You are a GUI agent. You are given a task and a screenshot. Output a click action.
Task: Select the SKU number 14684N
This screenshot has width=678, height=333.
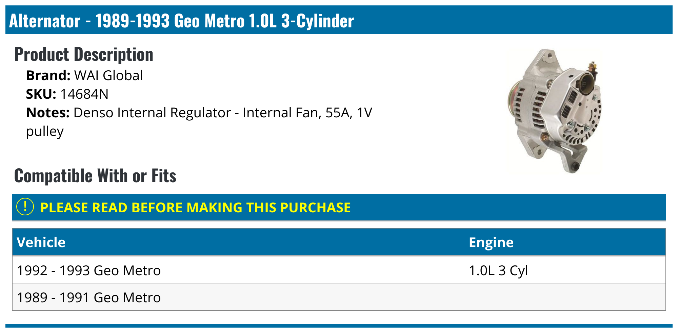[x=84, y=94]
